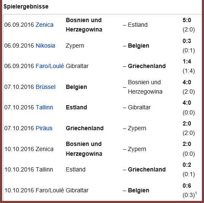Open the blue Zenica link
This screenshot has height=203, width=204.
click(44, 25)
